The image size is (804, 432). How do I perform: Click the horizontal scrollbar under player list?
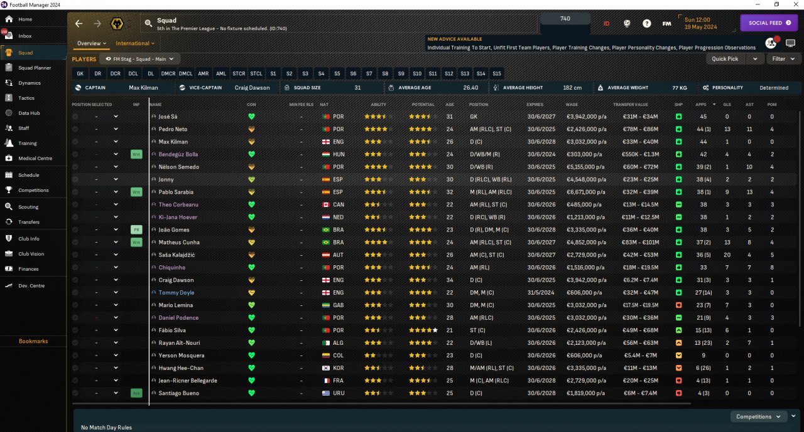coord(381,403)
